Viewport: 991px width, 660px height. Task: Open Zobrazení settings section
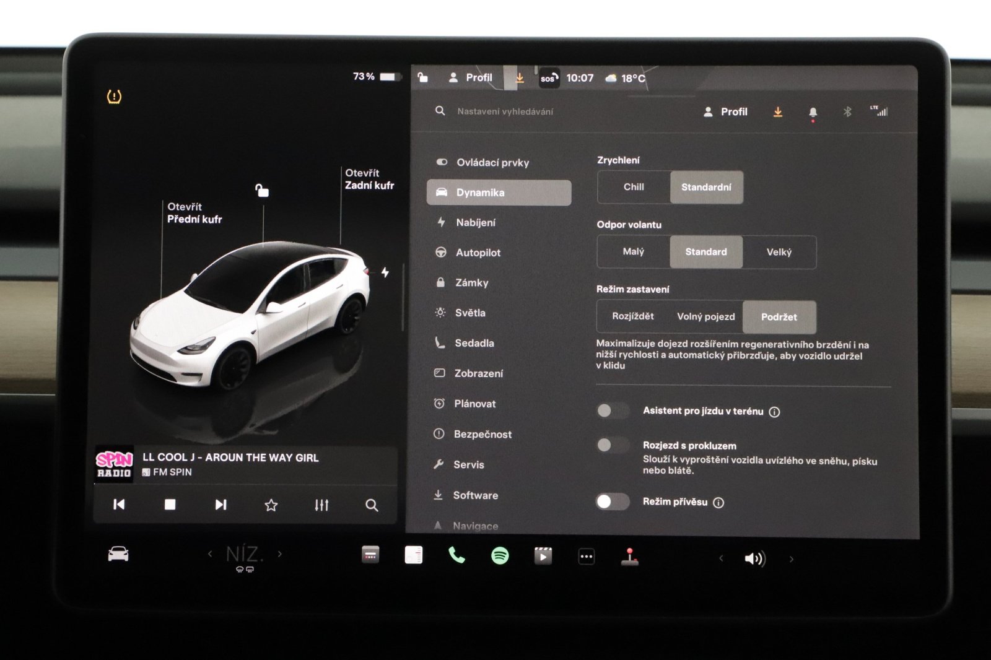499,373
